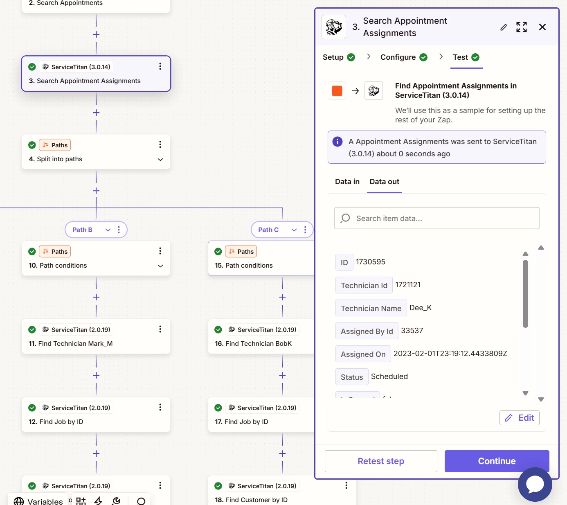Image resolution: width=567 pixels, height=505 pixels.
Task: Open options menu for Path B
Action: tap(119, 230)
